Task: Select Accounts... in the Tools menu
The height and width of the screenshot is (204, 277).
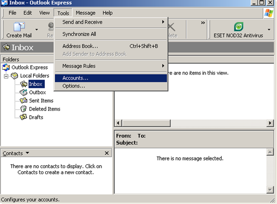Action: click(x=111, y=78)
